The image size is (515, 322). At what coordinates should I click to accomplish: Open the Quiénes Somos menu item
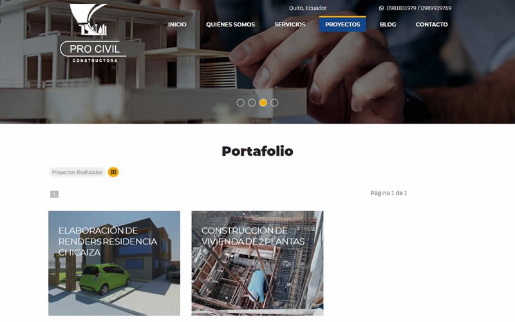[230, 24]
